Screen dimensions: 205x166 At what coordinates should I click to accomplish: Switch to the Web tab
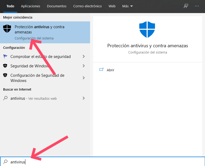pyautogui.click(x=112, y=6)
